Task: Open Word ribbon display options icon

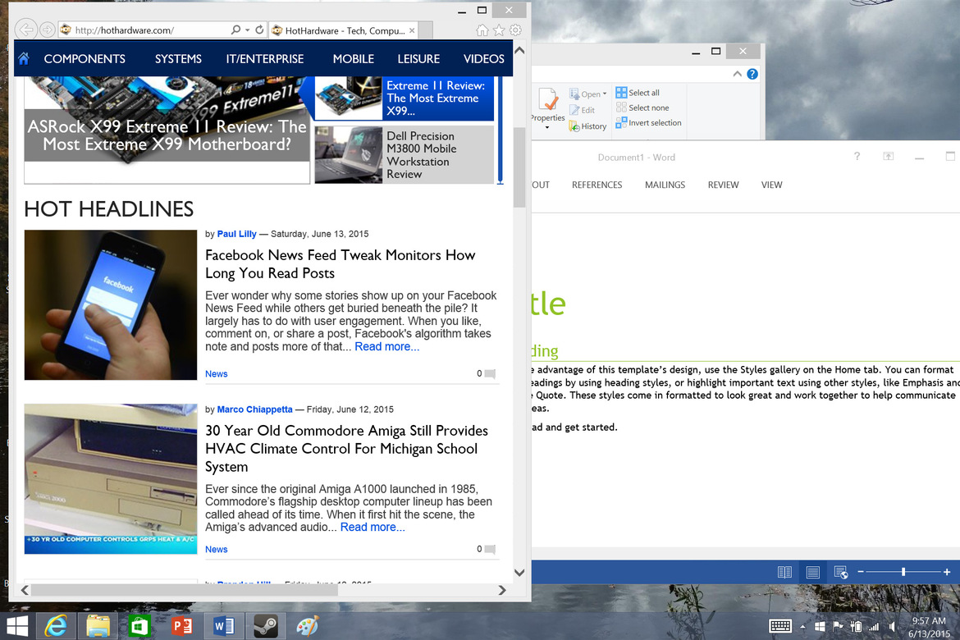Action: click(x=889, y=157)
